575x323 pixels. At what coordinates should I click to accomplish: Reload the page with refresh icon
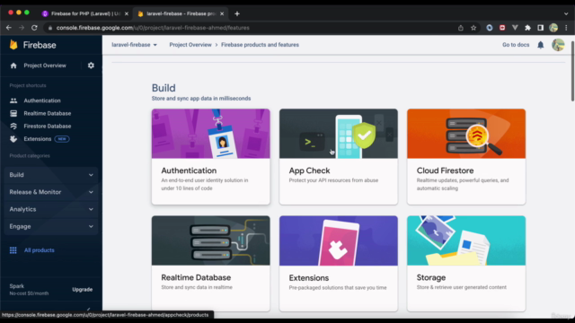tap(34, 28)
